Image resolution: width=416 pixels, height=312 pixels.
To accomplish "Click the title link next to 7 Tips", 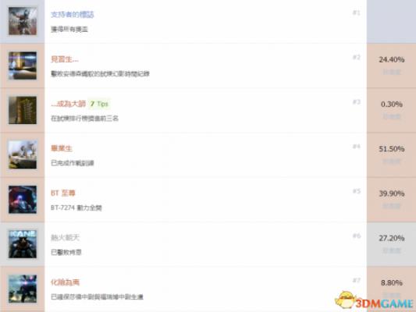I will pyautogui.click(x=68, y=104).
